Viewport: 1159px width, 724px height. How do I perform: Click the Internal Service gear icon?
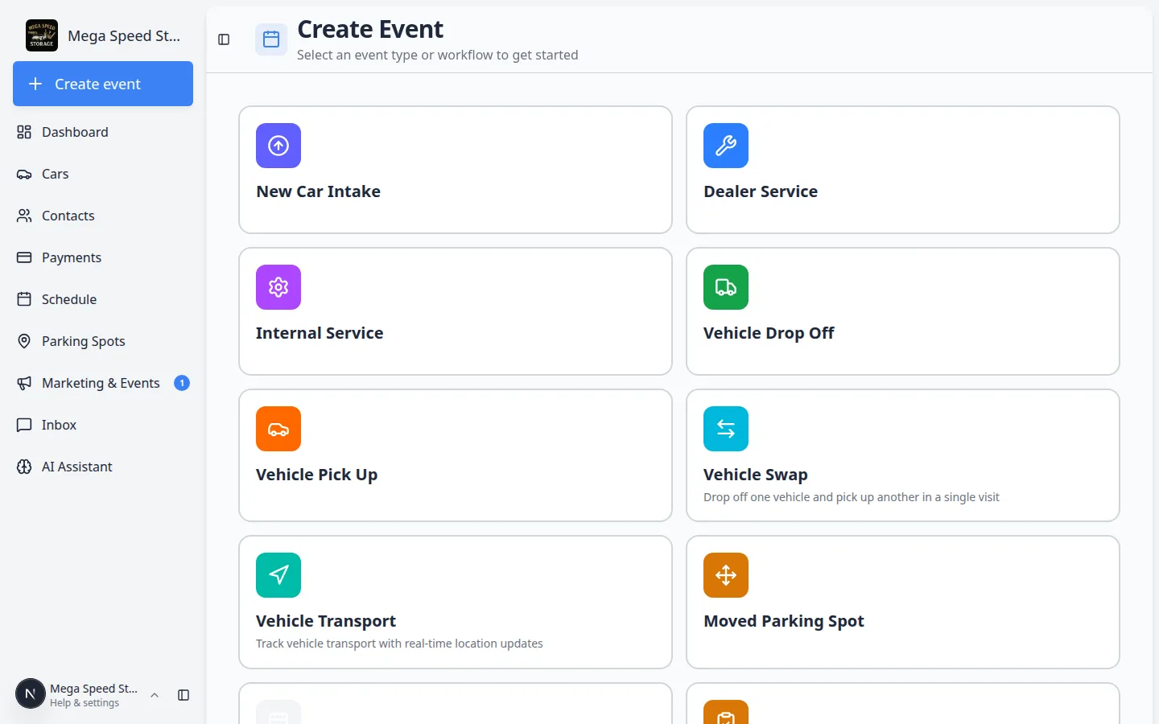[278, 287]
